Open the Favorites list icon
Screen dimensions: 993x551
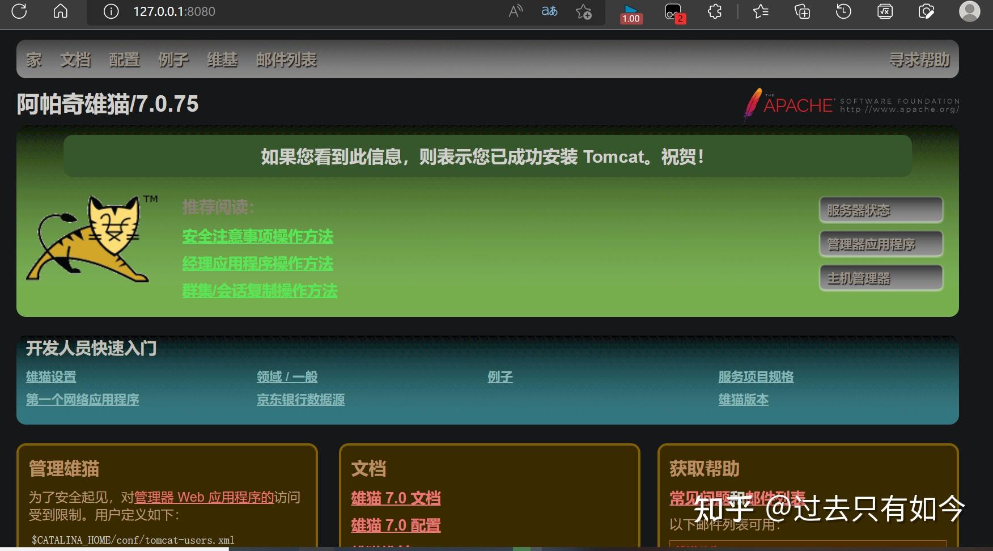click(761, 11)
